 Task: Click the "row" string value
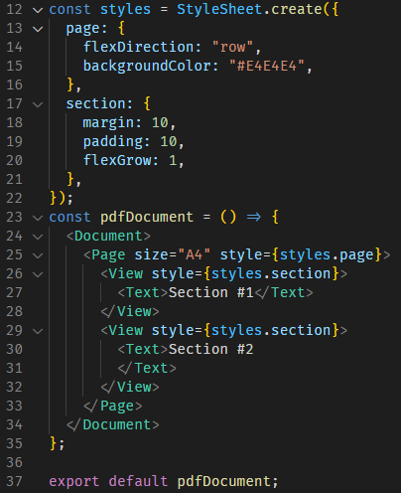[x=232, y=47]
